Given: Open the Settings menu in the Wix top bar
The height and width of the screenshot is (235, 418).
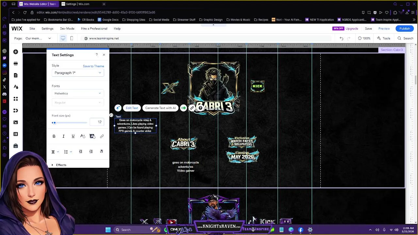Looking at the screenshot, I should 47,29.
